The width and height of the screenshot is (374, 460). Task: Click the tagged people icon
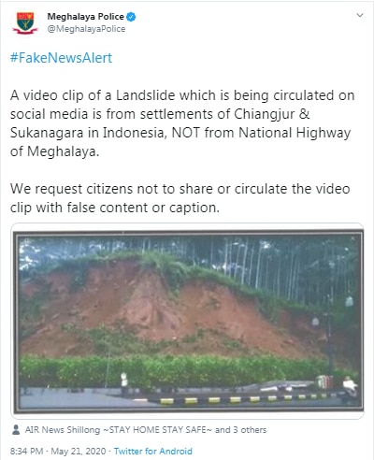[x=16, y=430]
